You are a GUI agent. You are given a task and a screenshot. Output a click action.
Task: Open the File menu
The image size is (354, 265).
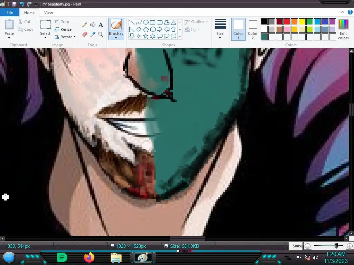[10, 12]
